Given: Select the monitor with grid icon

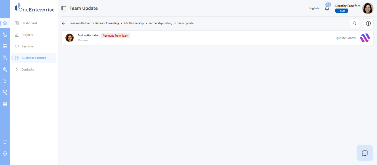Looking at the screenshot, I should coord(5,142).
